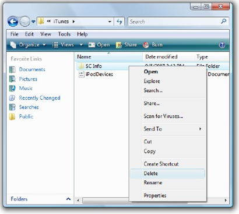Sort by the Name column header
This screenshot has height=214, width=239.
108,57
